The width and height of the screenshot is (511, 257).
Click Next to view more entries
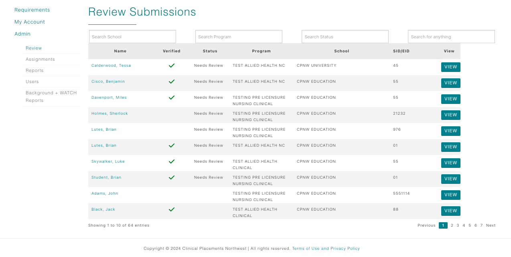point(491,225)
